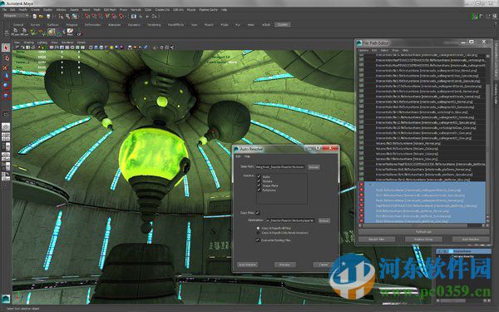Click the first red snap magnet icon
This screenshot has width=499, height=312.
86,16
